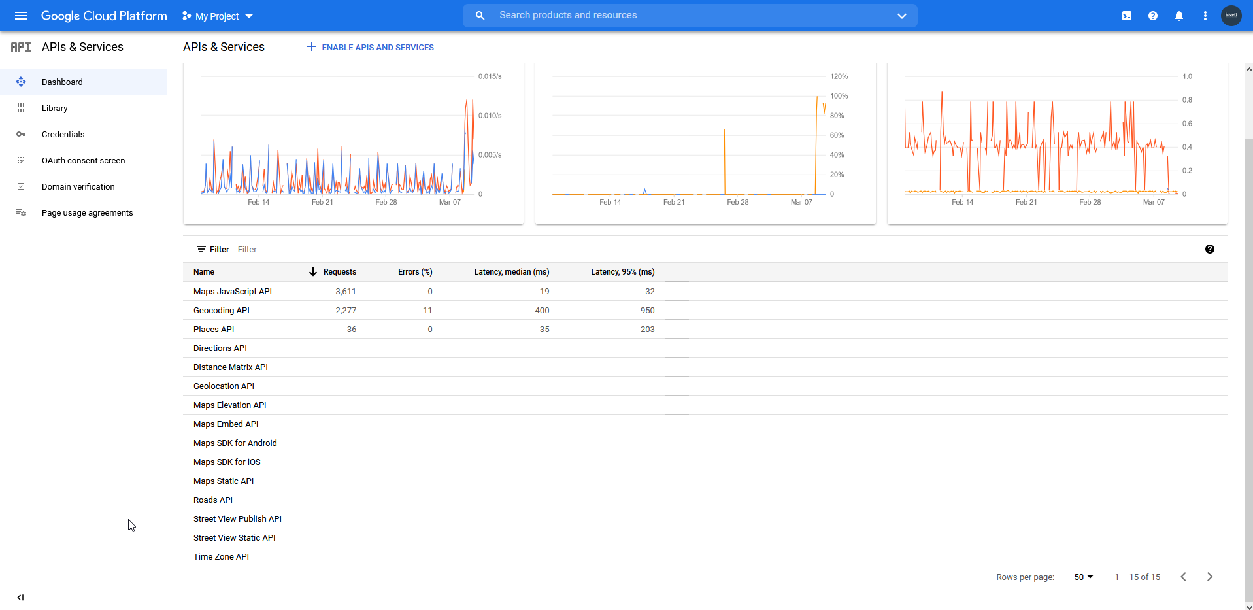Open the Help question mark menu
The image size is (1253, 610).
(x=1153, y=16)
